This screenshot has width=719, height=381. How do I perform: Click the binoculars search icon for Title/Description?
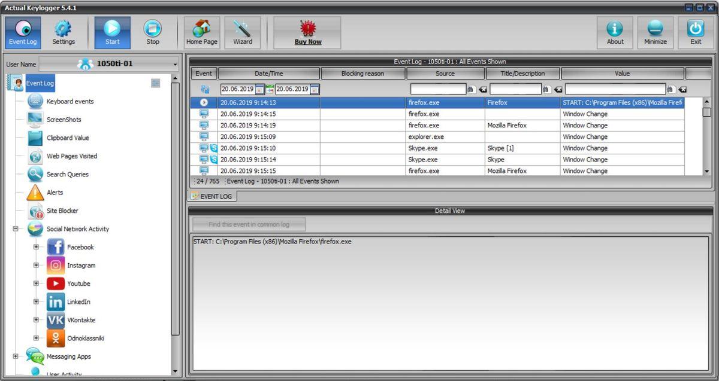click(546, 90)
